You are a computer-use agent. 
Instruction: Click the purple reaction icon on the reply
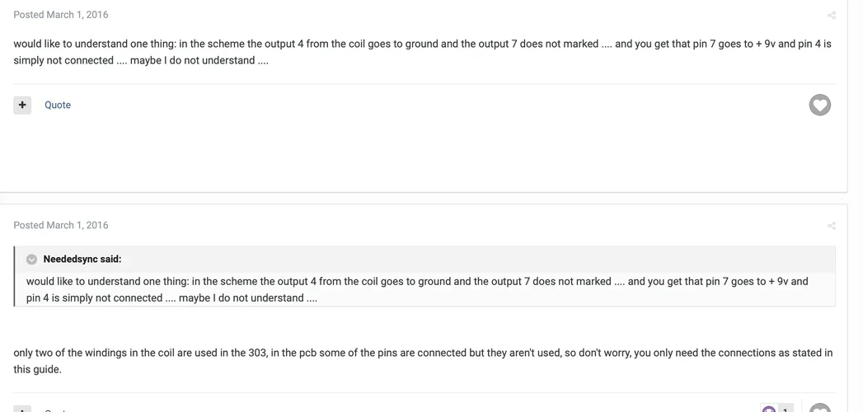(x=768, y=409)
